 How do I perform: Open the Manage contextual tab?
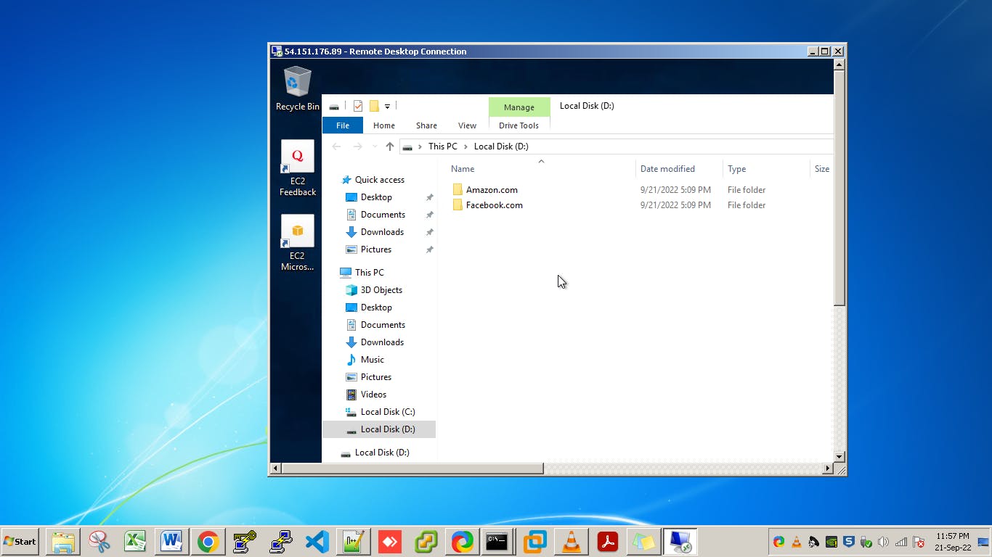pos(519,107)
